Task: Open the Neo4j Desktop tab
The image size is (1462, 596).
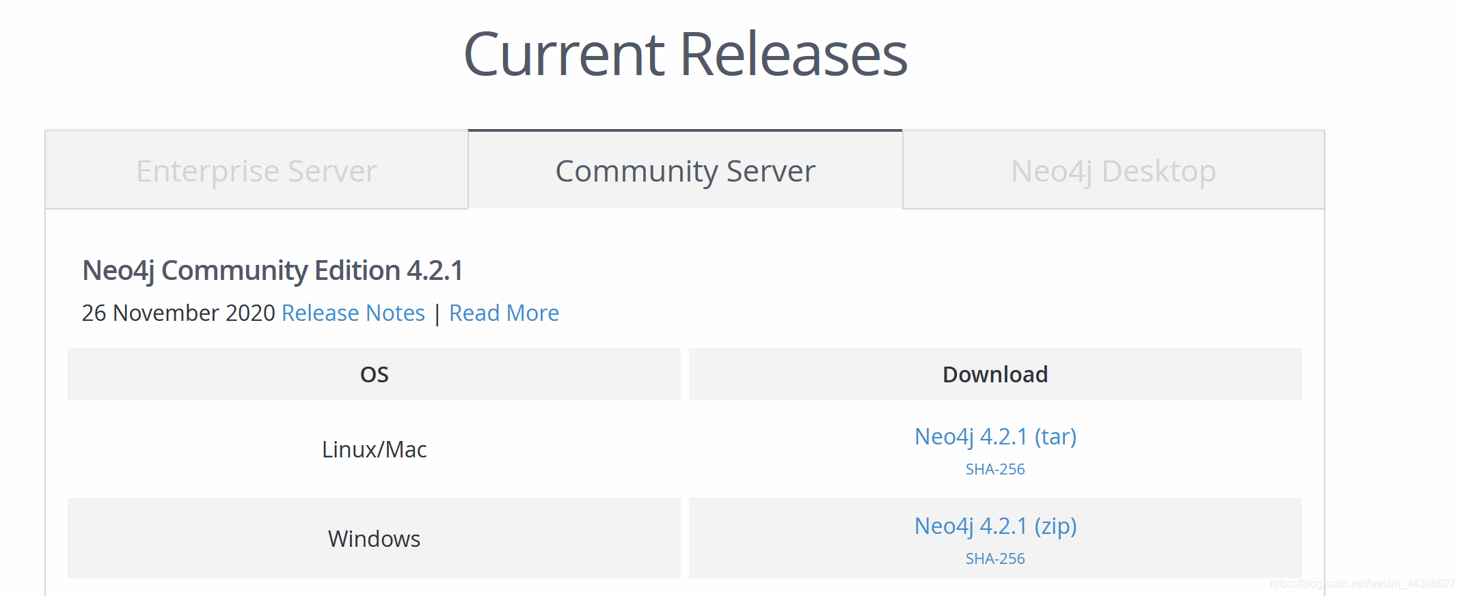Action: point(1113,170)
